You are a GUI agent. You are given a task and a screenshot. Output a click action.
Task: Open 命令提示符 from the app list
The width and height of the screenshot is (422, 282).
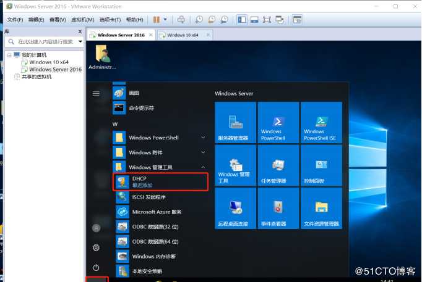tap(160, 108)
